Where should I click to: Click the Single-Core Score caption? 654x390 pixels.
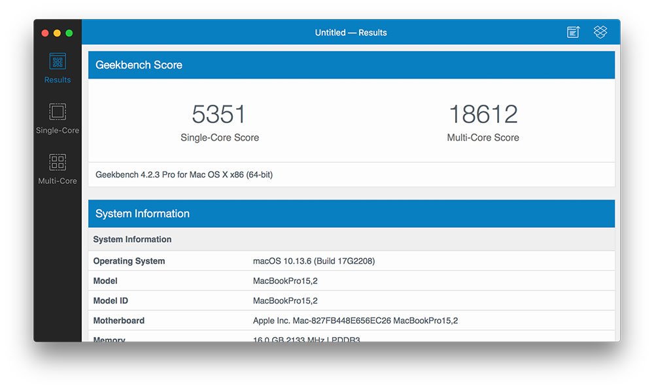[x=220, y=137]
